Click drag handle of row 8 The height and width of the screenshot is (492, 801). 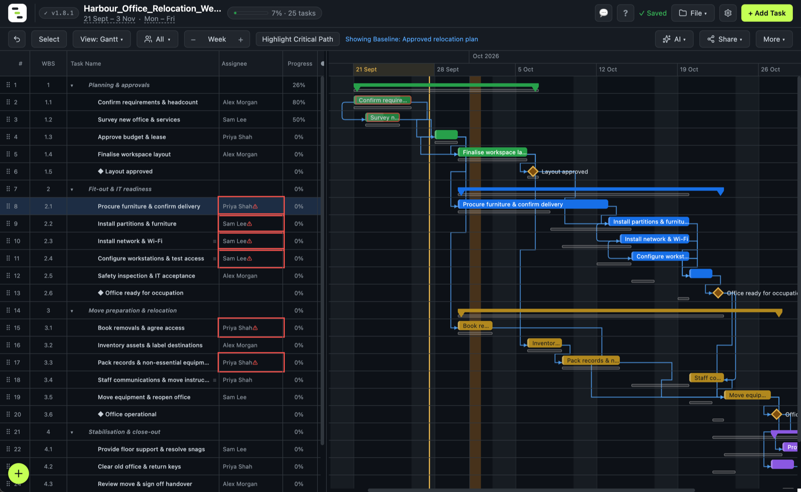point(8,206)
